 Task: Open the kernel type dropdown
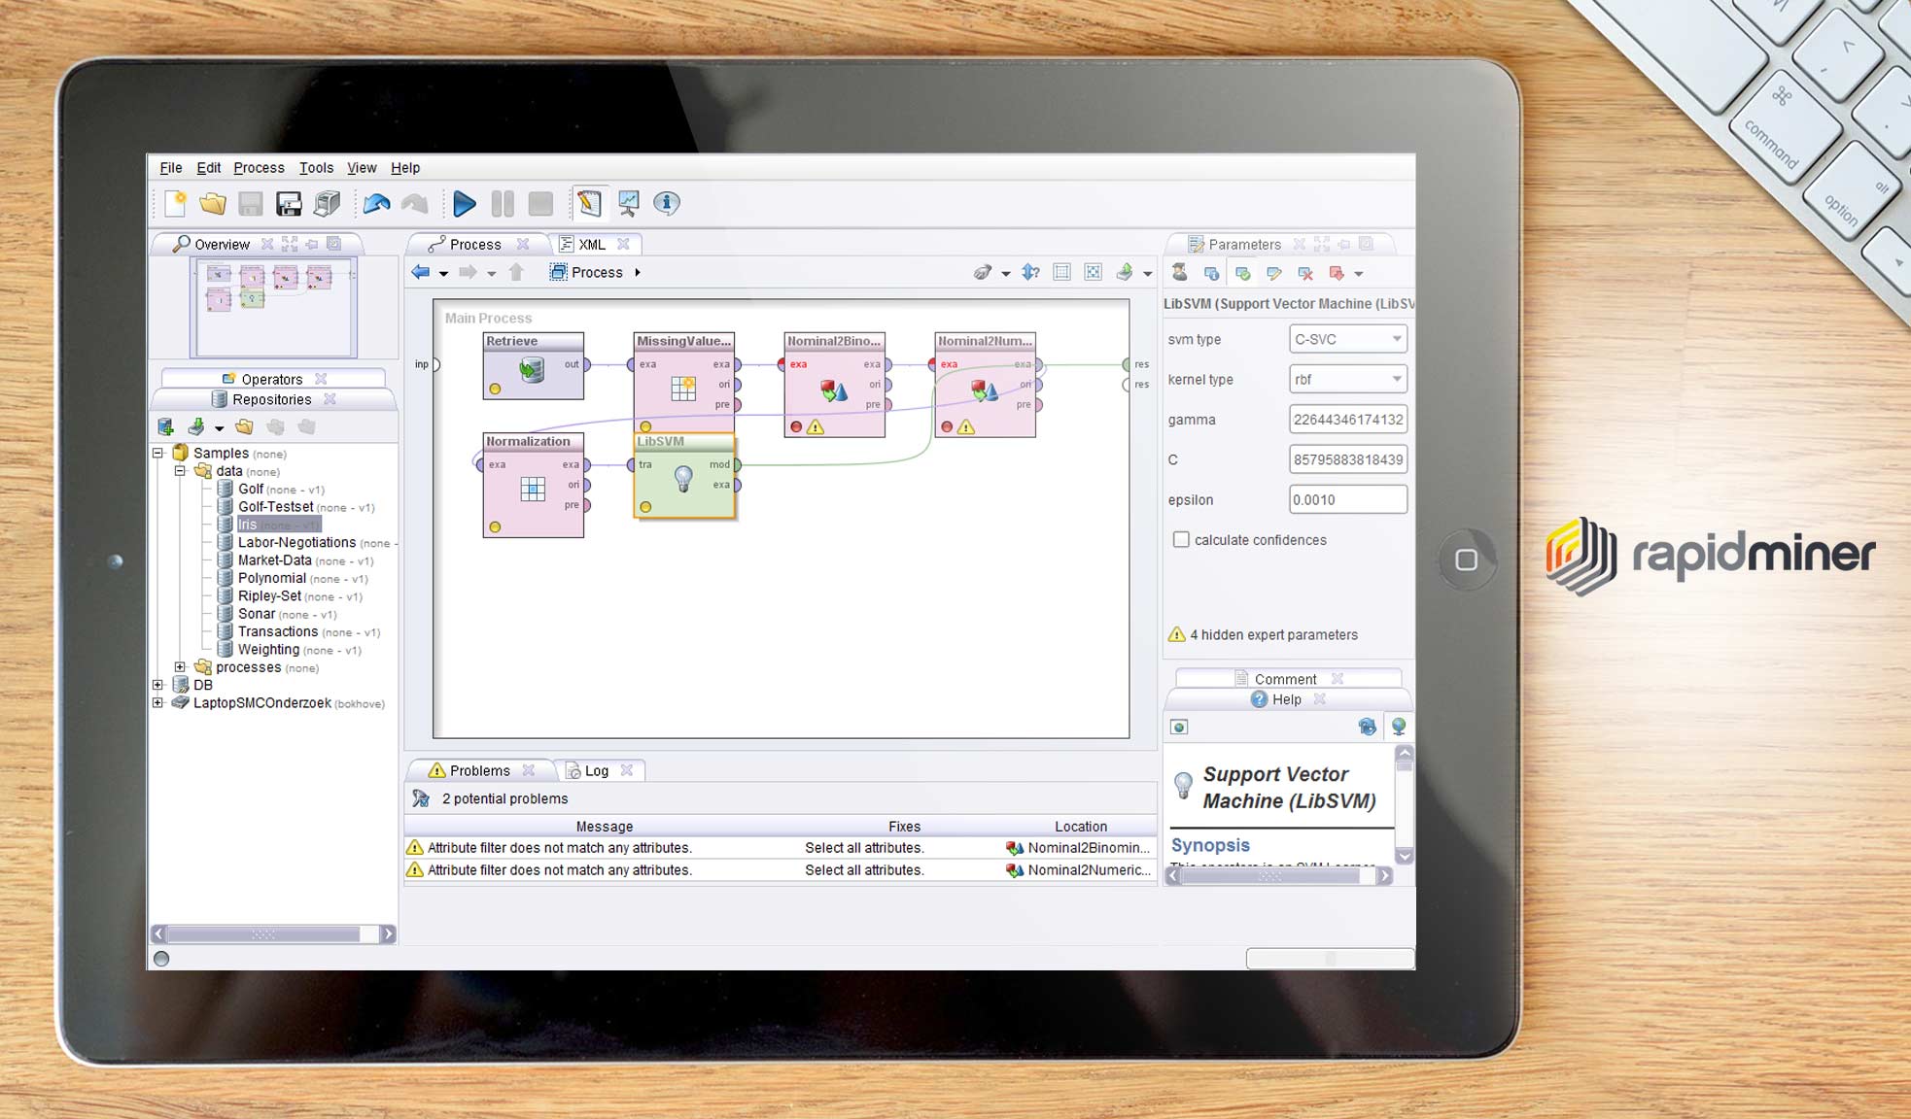pyautogui.click(x=1347, y=379)
